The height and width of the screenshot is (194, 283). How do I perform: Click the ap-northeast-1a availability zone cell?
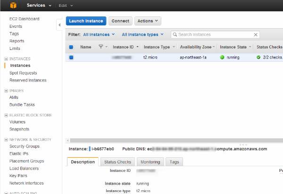193,57
